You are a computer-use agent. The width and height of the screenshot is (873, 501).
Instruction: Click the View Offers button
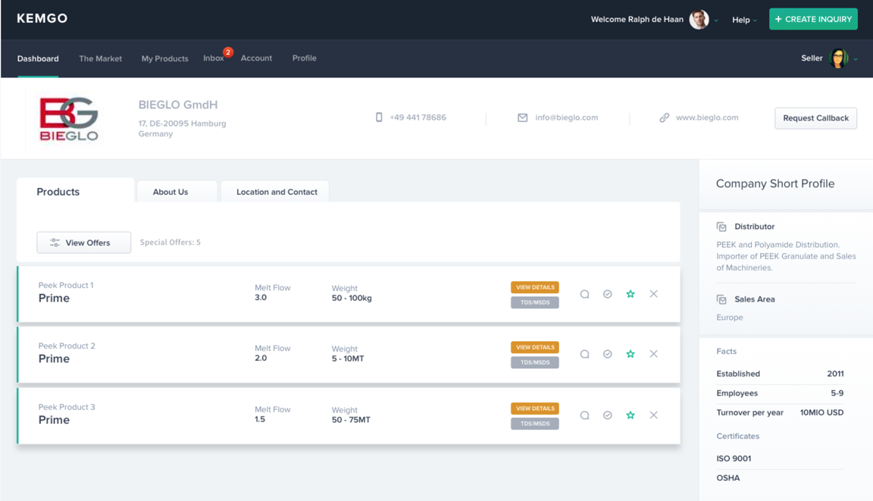84,243
